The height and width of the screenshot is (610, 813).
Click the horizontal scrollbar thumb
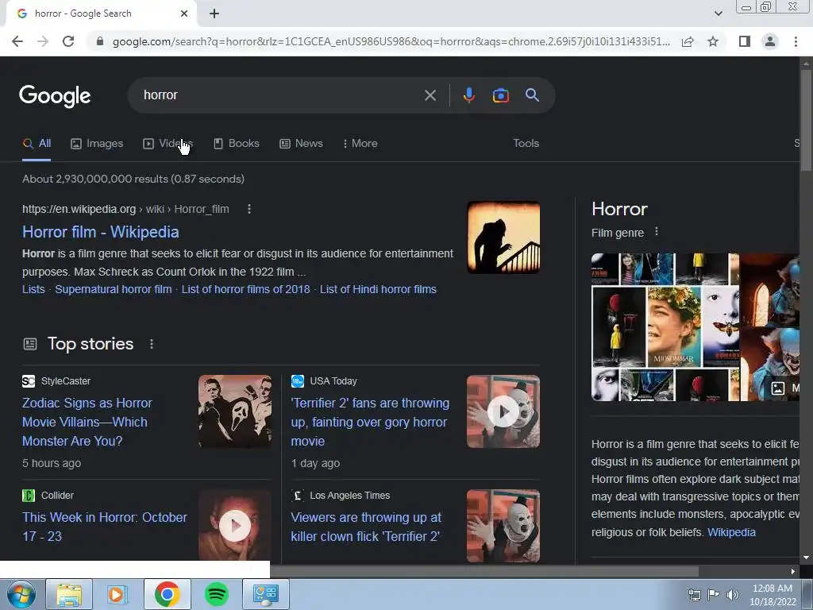(484, 572)
